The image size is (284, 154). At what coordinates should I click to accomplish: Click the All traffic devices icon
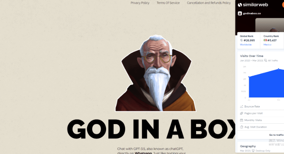[265, 61]
